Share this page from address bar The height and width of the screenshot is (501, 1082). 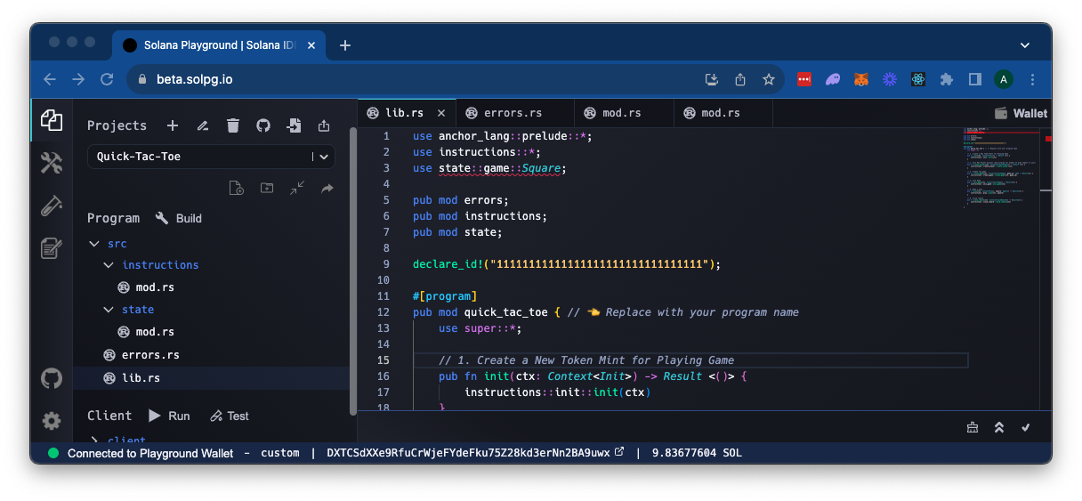[x=739, y=79]
